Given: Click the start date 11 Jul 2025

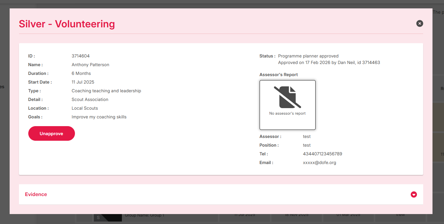Looking at the screenshot, I should tap(83, 82).
